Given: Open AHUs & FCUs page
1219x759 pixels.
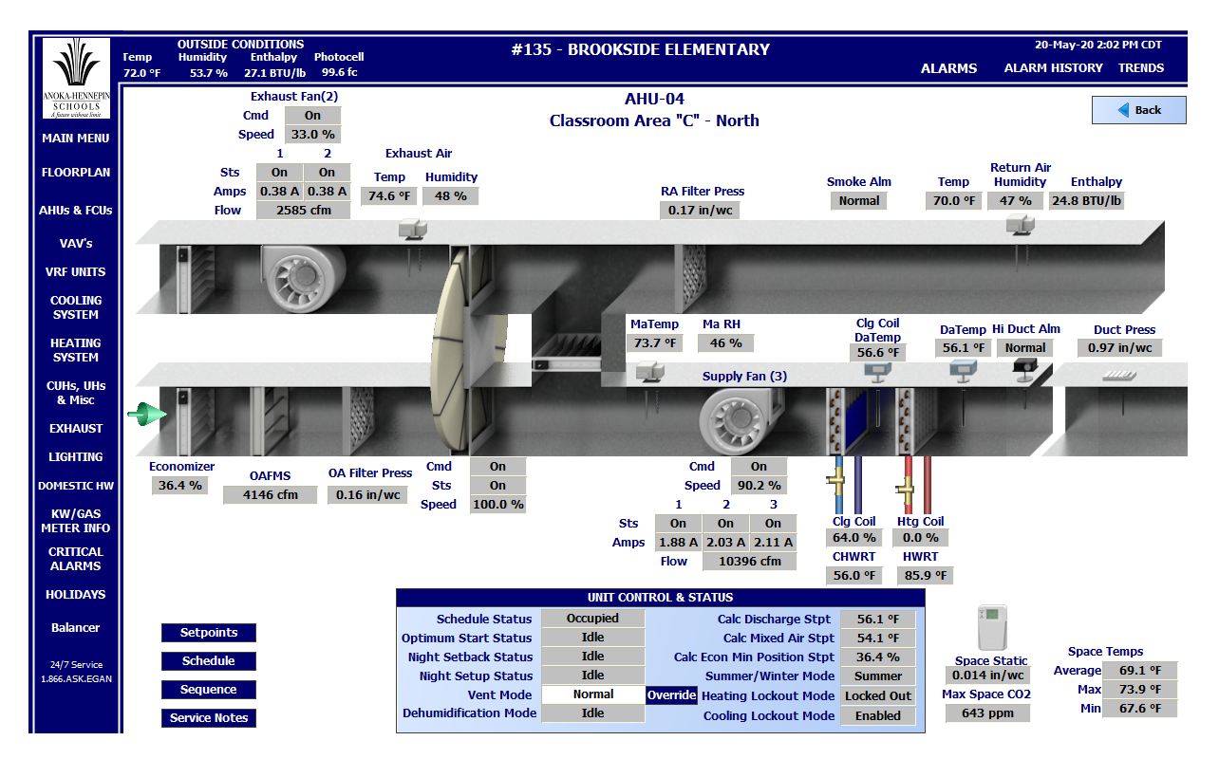Looking at the screenshot, I should click(76, 211).
